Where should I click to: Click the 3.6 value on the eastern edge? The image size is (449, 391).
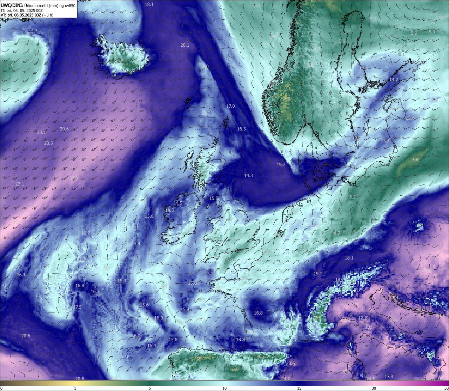pyautogui.click(x=415, y=160)
